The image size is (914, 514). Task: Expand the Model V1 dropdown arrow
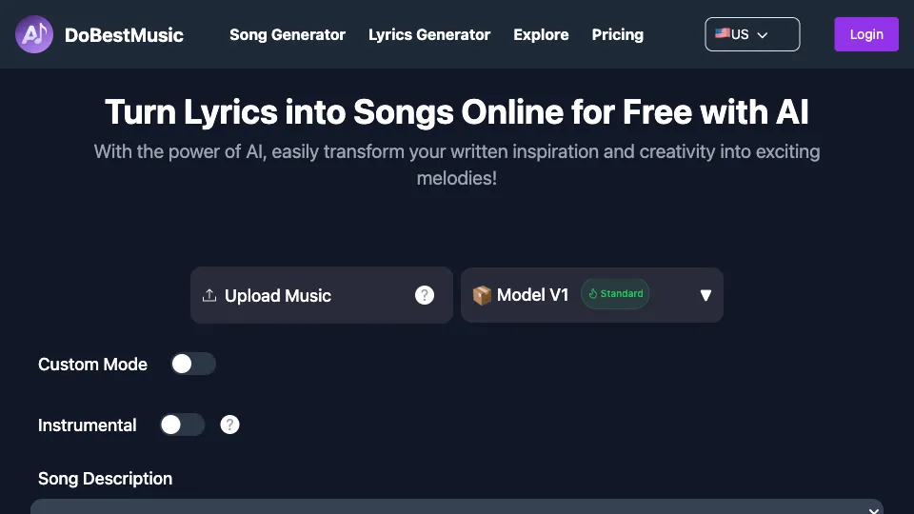(x=705, y=295)
